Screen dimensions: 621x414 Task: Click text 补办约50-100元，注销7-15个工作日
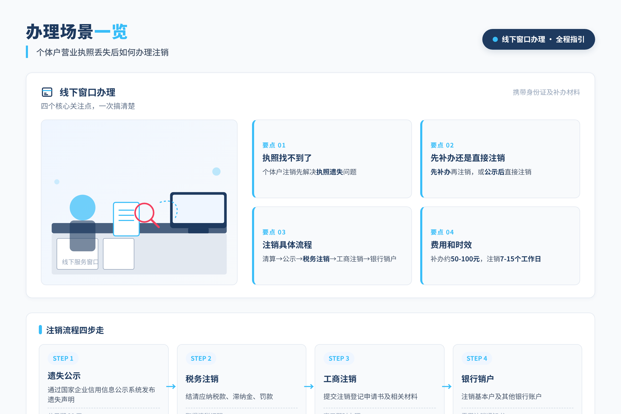coord(486,259)
